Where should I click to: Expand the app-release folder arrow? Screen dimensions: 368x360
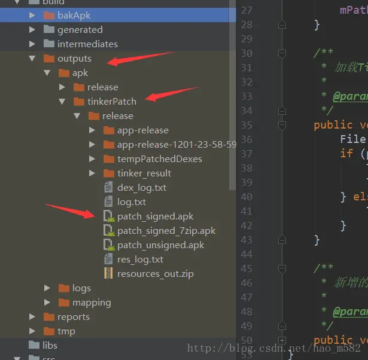point(92,130)
